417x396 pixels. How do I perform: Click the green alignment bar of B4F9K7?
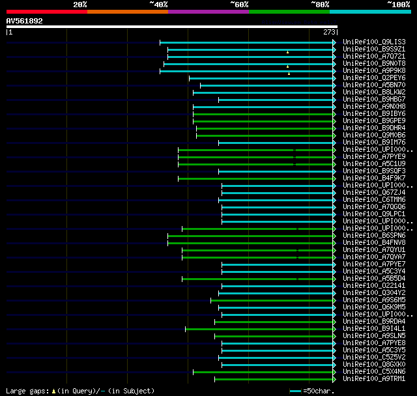tap(255, 179)
